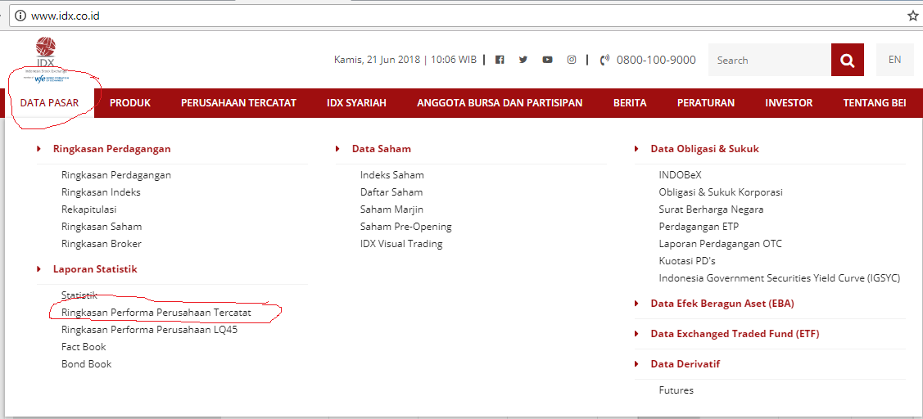This screenshot has height=419, width=923.
Task: Expand Laporan Statistik section heading
Action: coord(95,269)
